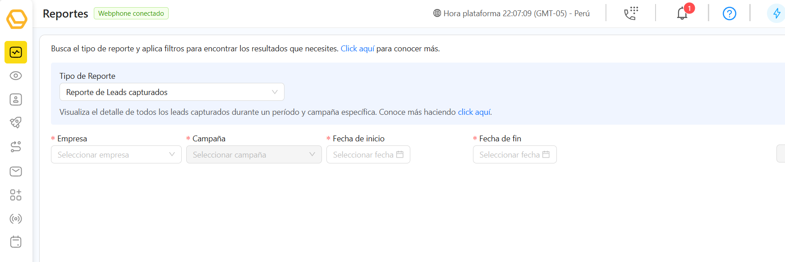Click the Empresa dropdown chevron arrow

click(172, 154)
